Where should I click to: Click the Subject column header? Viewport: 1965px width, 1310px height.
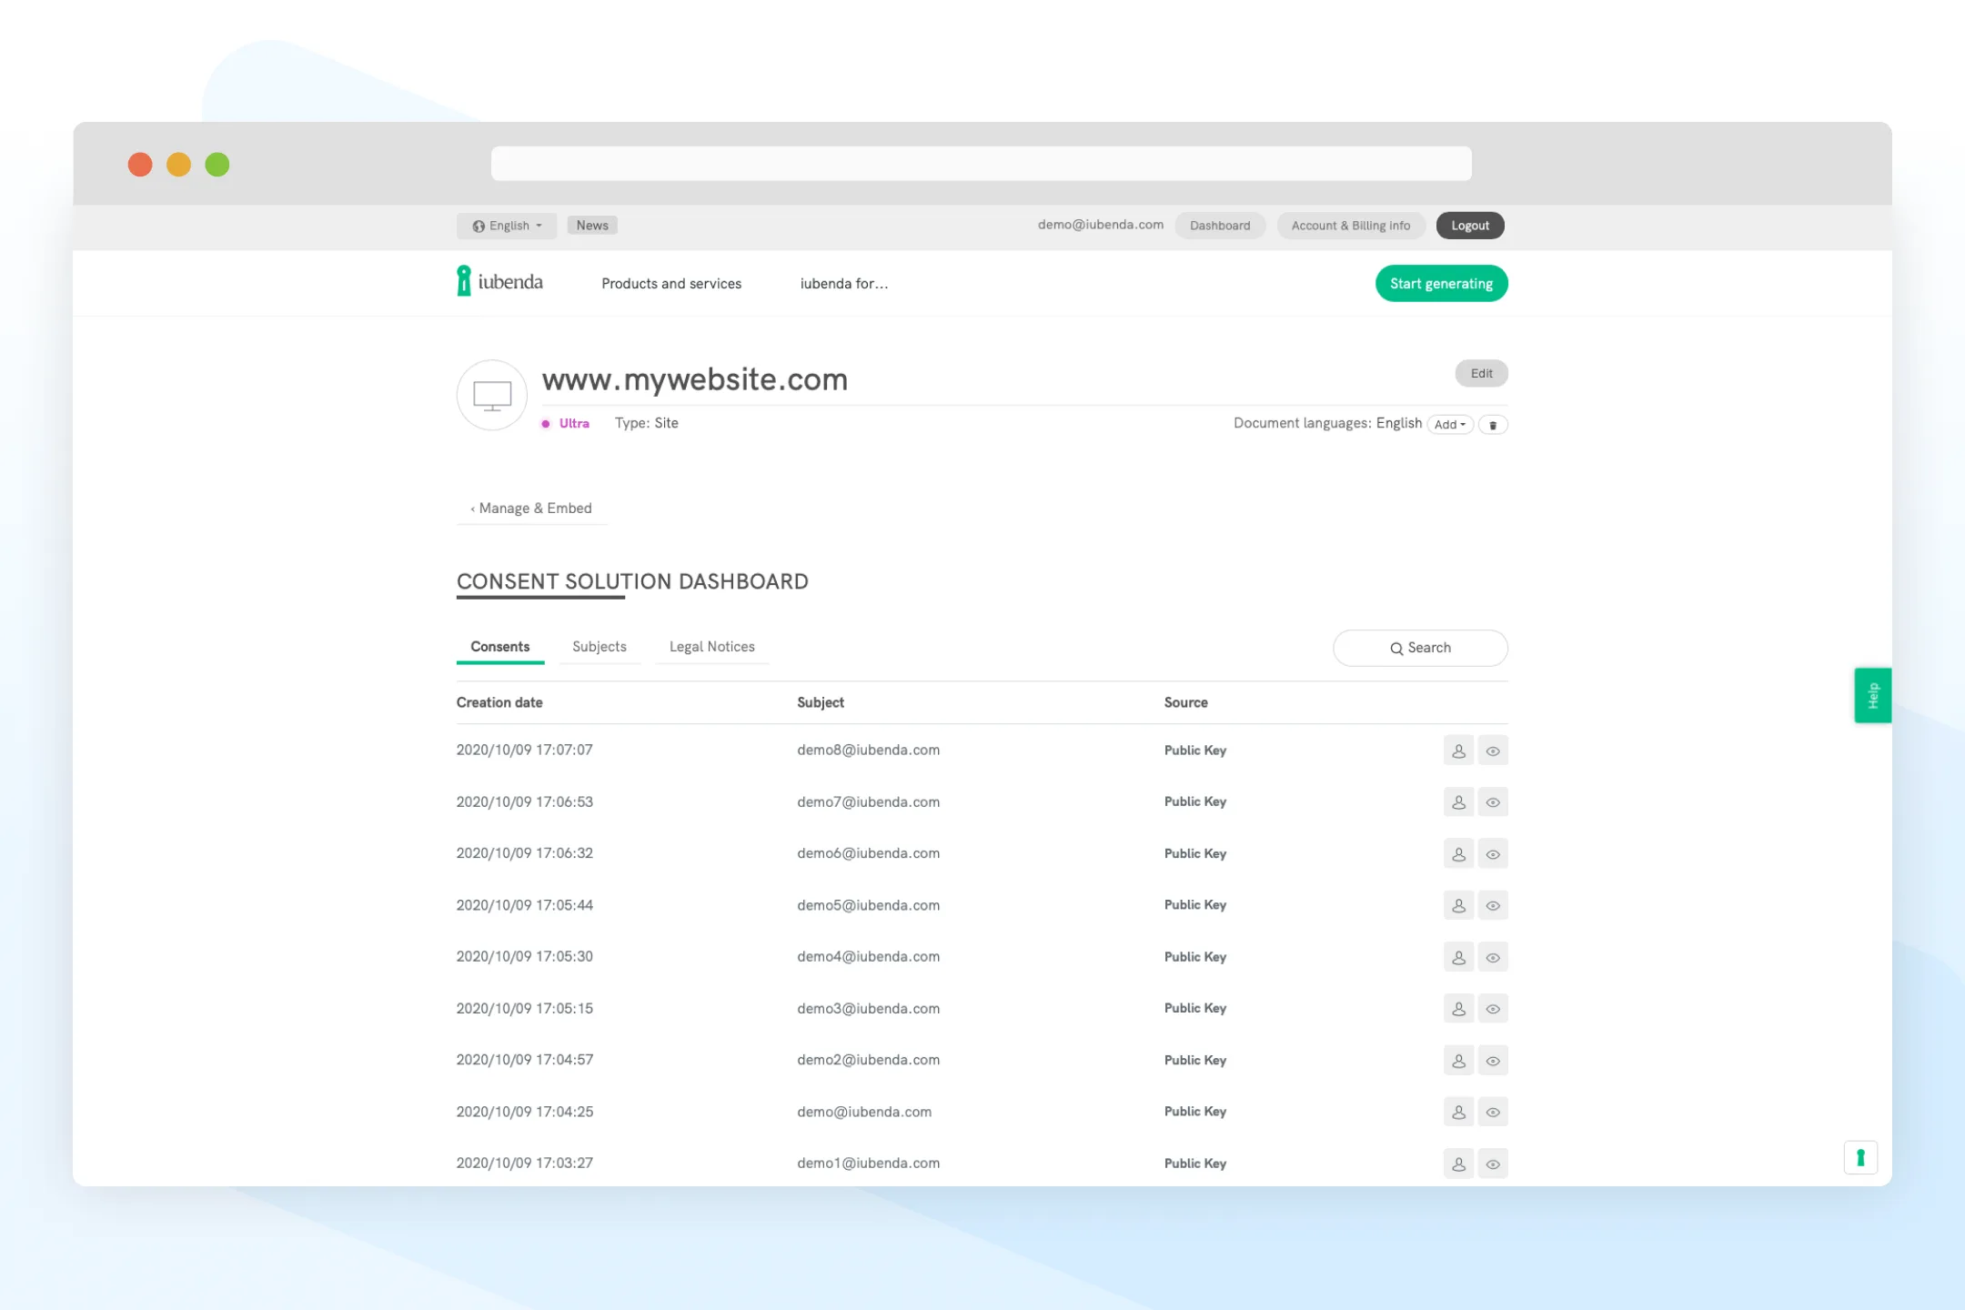(x=821, y=702)
